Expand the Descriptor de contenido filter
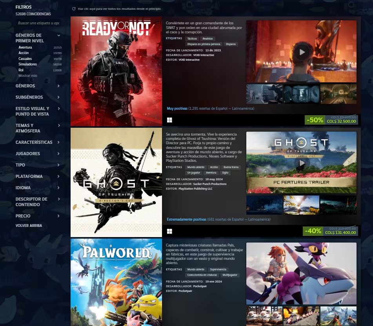The width and height of the screenshot is (373, 326). [58, 199]
